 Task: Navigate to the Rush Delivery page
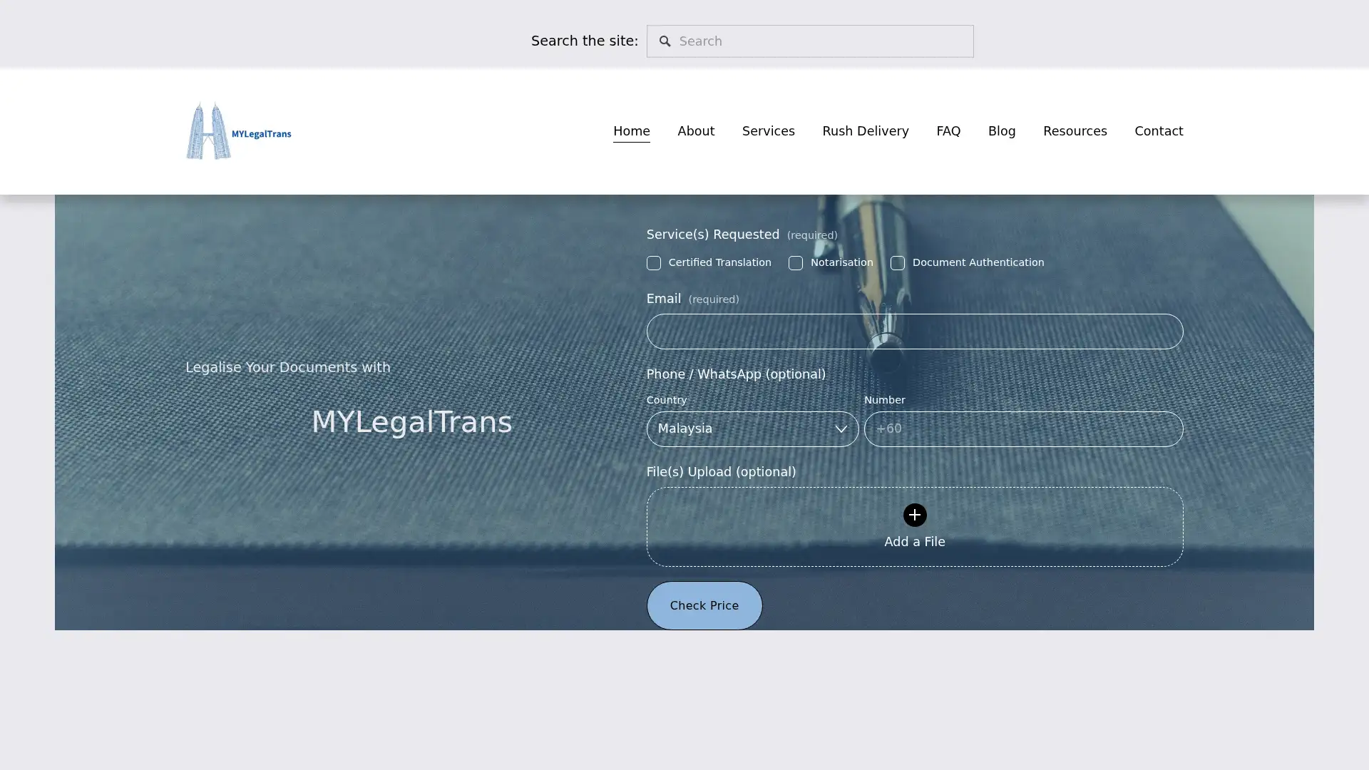(x=865, y=131)
